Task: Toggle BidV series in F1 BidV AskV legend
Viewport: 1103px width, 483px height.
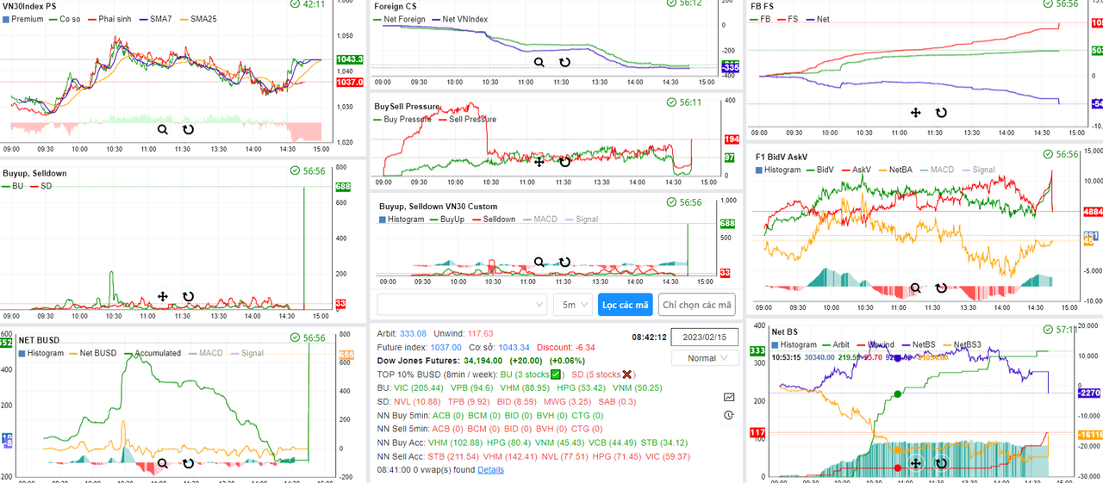Action: click(x=819, y=170)
